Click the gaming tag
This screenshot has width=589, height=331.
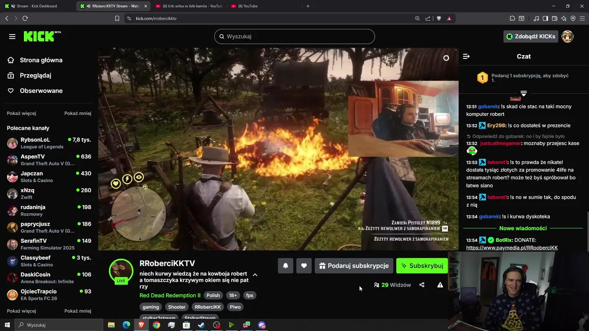coord(150,307)
